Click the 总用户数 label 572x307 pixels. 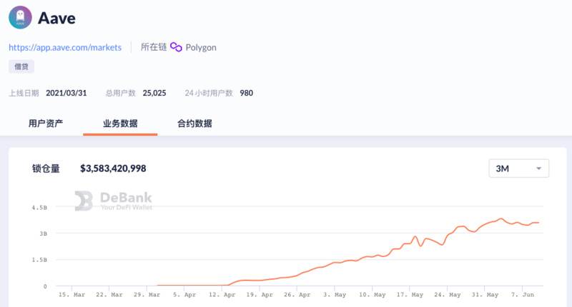(120, 94)
